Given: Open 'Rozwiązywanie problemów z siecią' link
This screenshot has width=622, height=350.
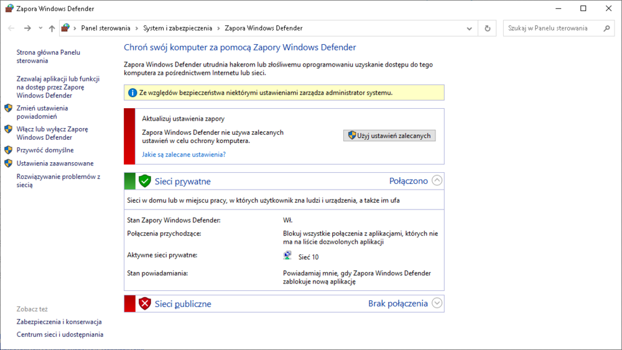Looking at the screenshot, I should 58,181.
